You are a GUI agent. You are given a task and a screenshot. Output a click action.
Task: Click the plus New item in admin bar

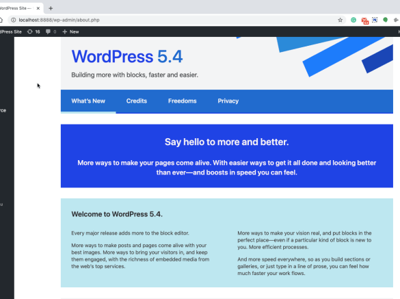pos(70,31)
